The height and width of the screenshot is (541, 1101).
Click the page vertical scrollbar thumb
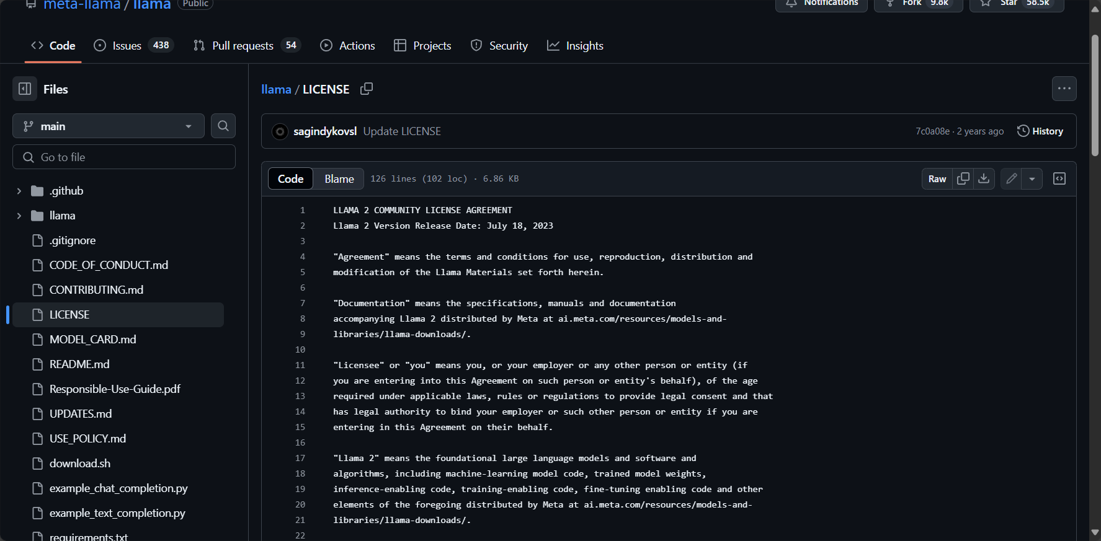(x=1095, y=96)
